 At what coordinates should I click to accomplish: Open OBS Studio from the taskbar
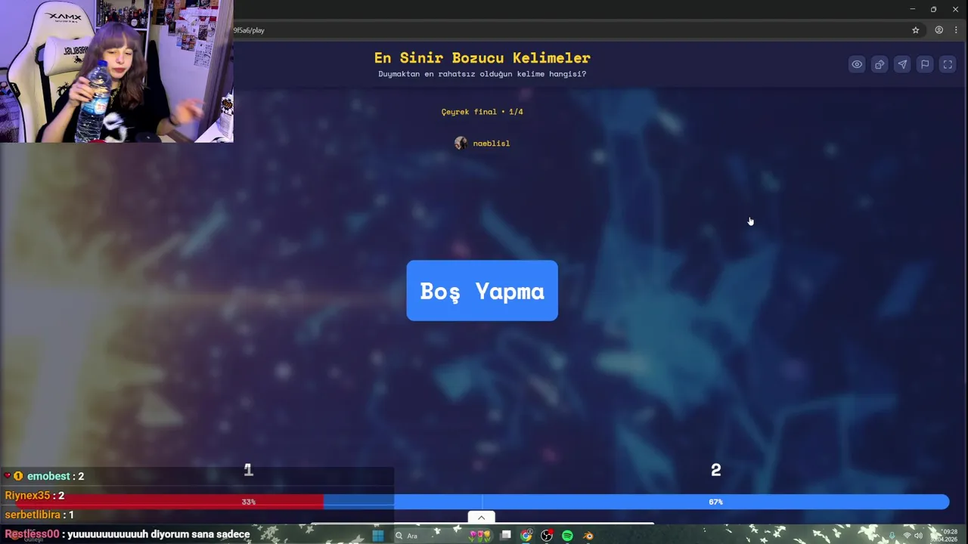point(547,536)
